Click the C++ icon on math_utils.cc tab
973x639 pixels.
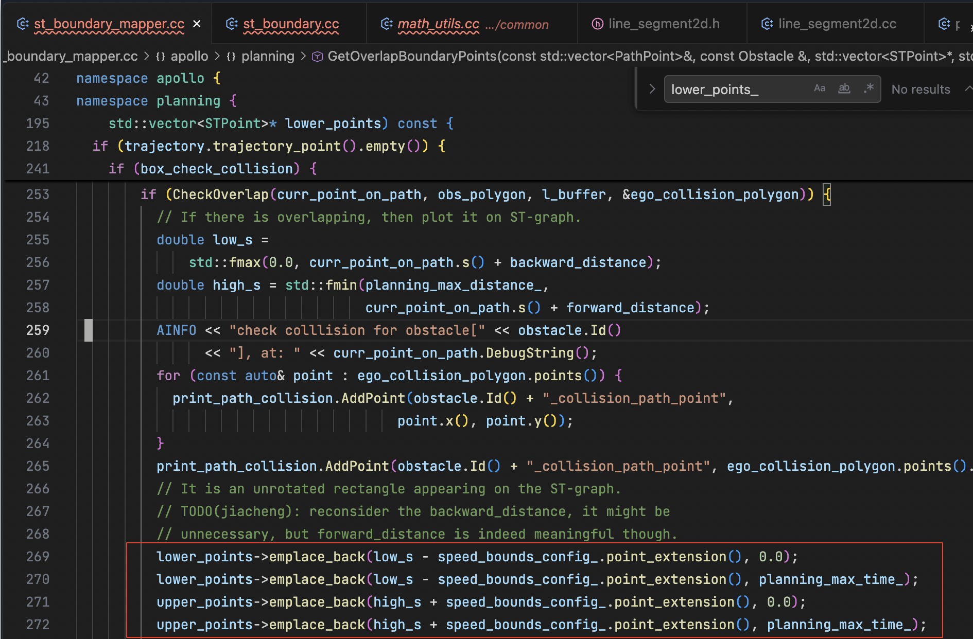pyautogui.click(x=386, y=24)
